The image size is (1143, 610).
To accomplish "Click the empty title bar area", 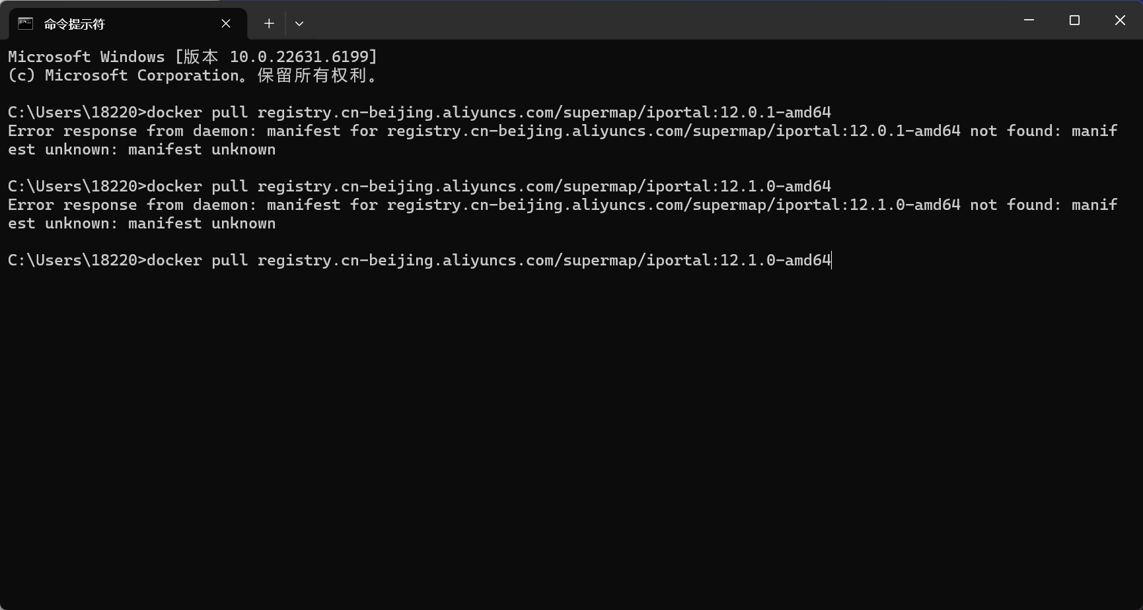I will coord(661,20).
